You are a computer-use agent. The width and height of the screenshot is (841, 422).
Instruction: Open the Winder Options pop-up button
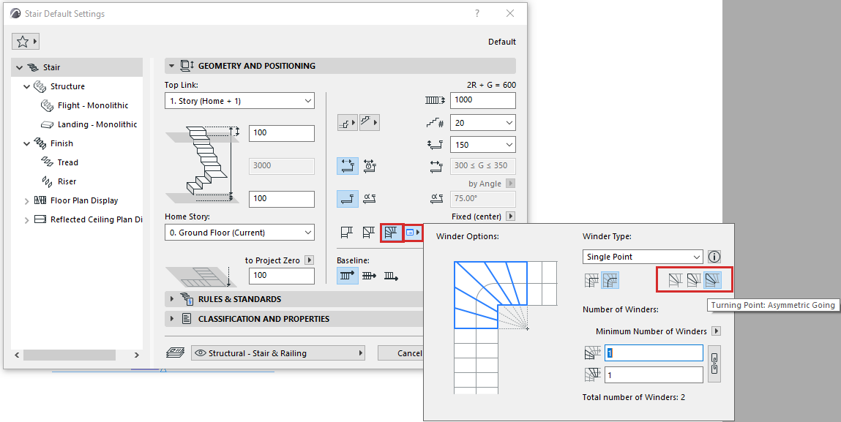click(413, 233)
